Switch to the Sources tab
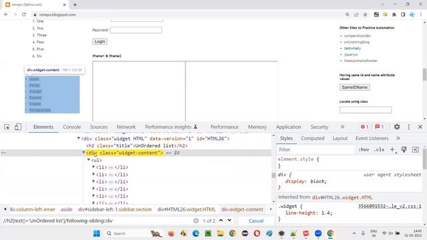The height and width of the screenshot is (240, 427). click(99, 127)
